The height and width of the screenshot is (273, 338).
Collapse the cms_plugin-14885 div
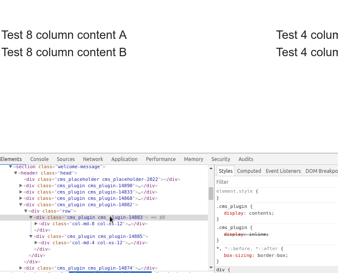click(x=31, y=236)
